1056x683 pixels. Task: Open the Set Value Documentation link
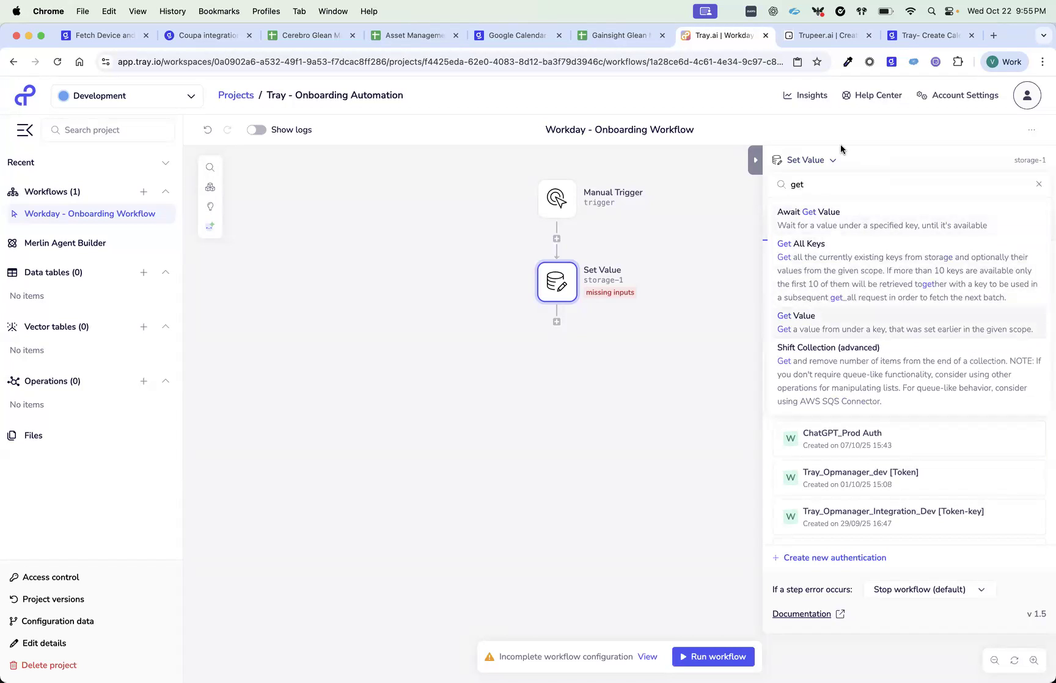click(x=801, y=613)
